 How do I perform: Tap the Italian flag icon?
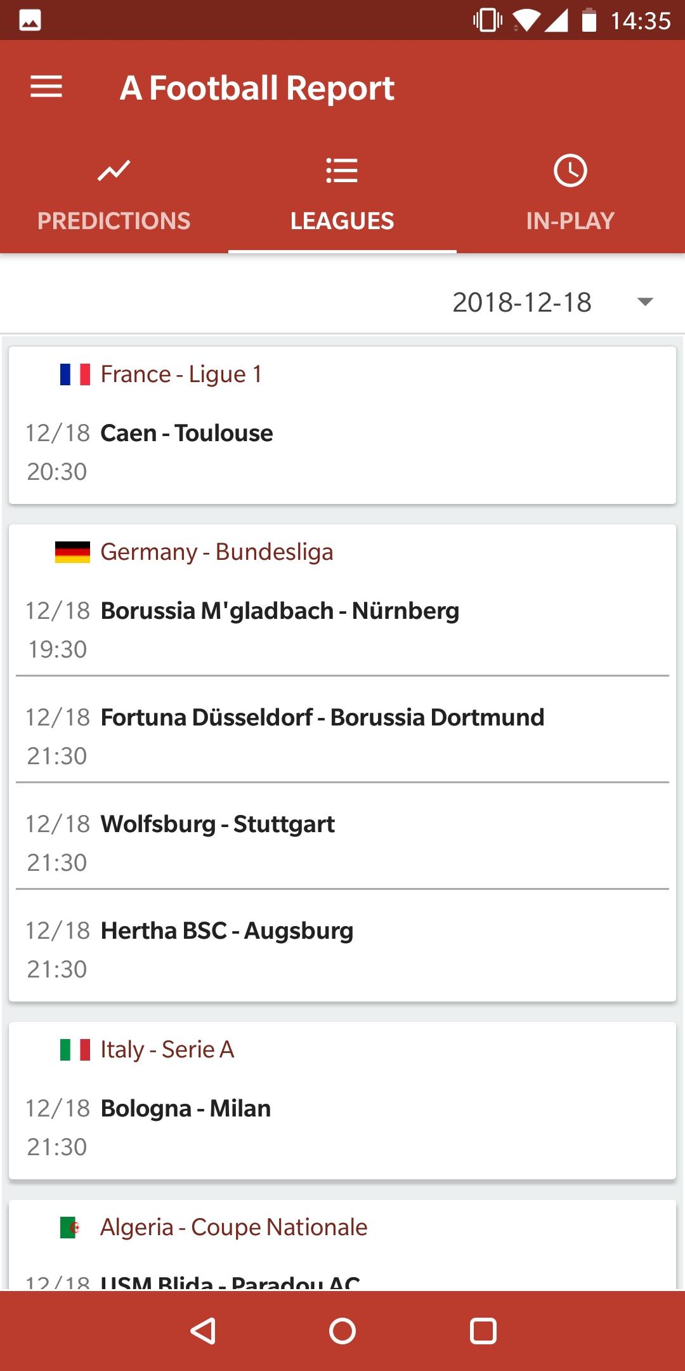[75, 1050]
